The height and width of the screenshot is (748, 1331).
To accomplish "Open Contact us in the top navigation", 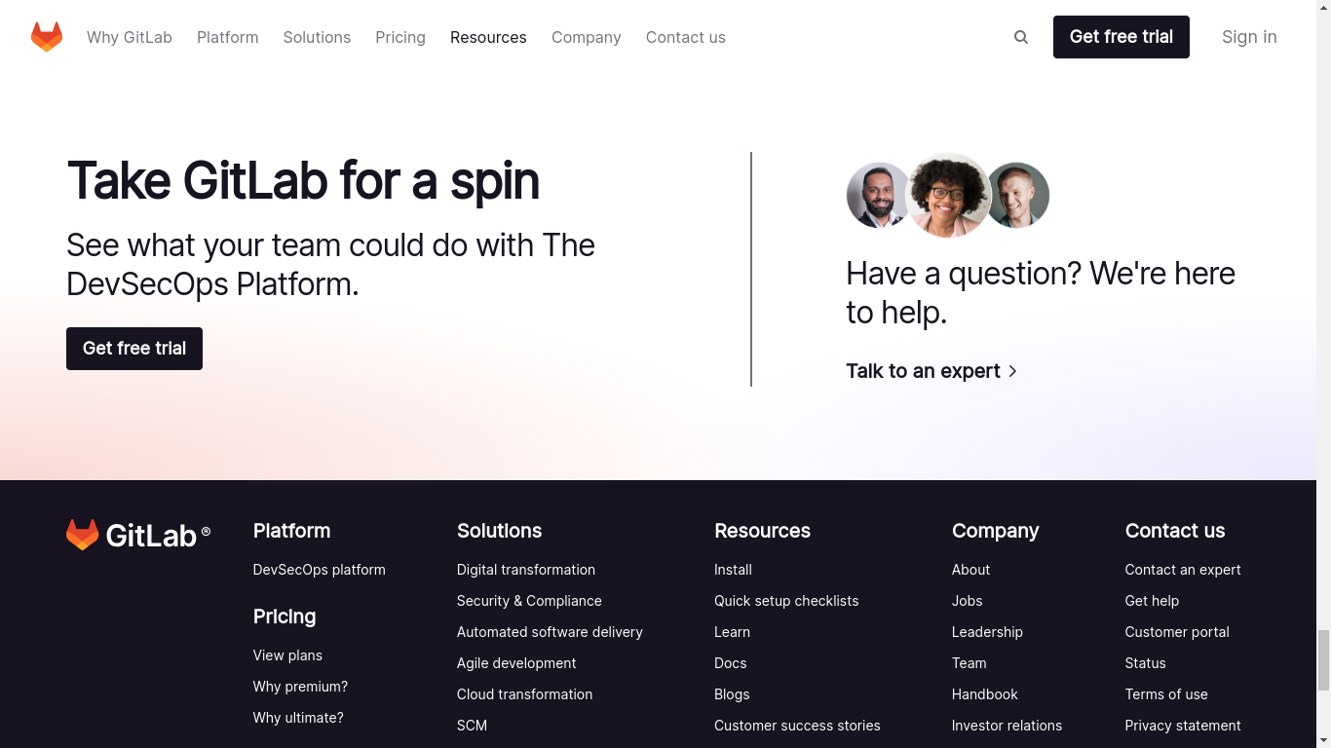I will point(686,37).
